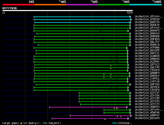
Task: Click the green alignment bar for A5AFH6
Action: [x=117, y=113]
